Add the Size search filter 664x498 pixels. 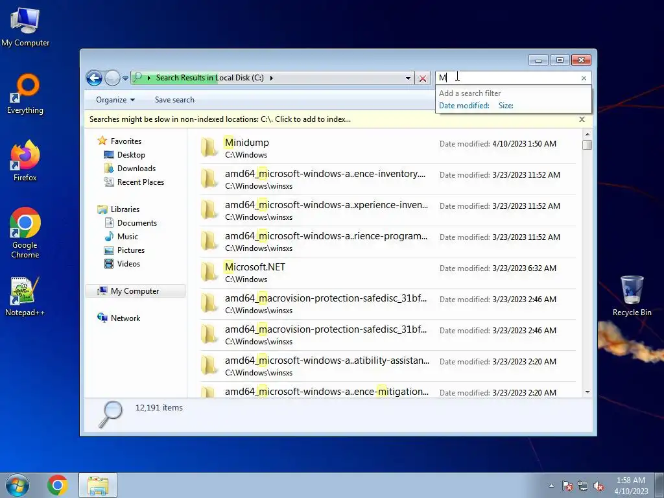click(506, 106)
